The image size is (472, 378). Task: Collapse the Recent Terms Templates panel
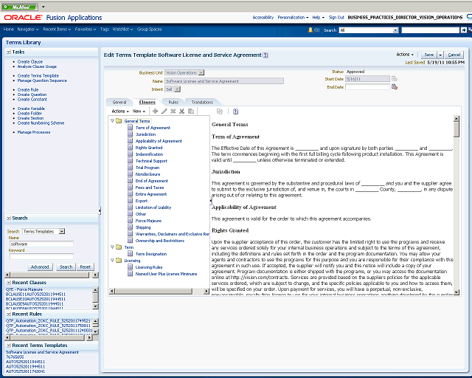(x=9, y=345)
